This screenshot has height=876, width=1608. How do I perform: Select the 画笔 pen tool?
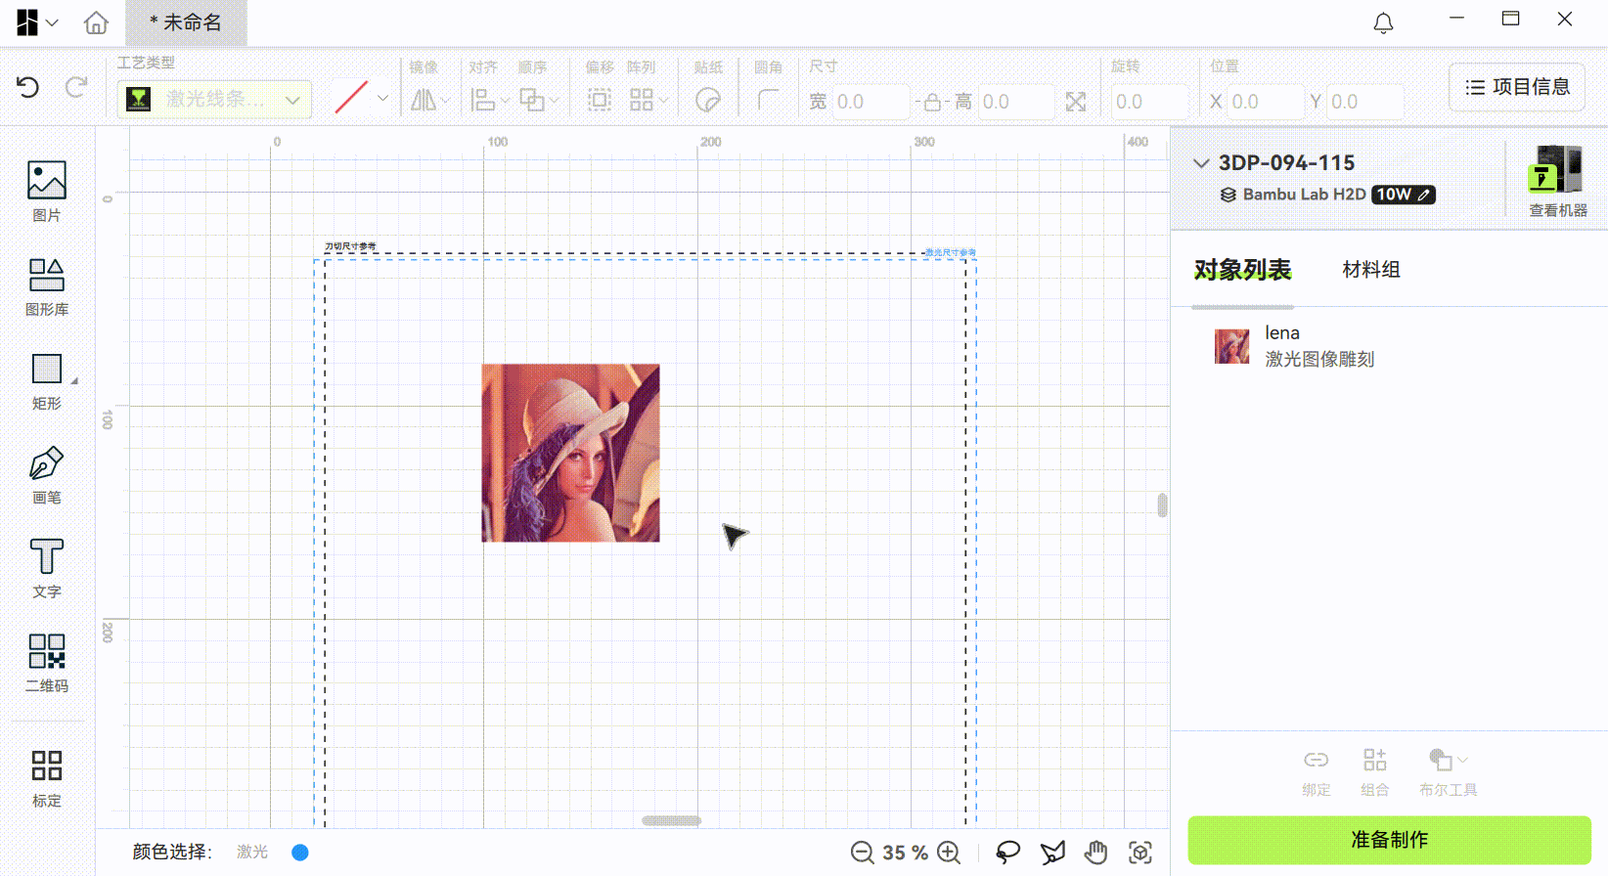[x=47, y=475]
